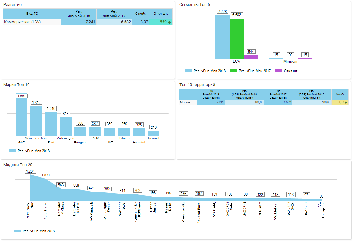Image resolution: width=352 pixels, height=249 pixels.
Task: Click blue legend swatch in Сегменты Топ 5
Action: (188, 71)
